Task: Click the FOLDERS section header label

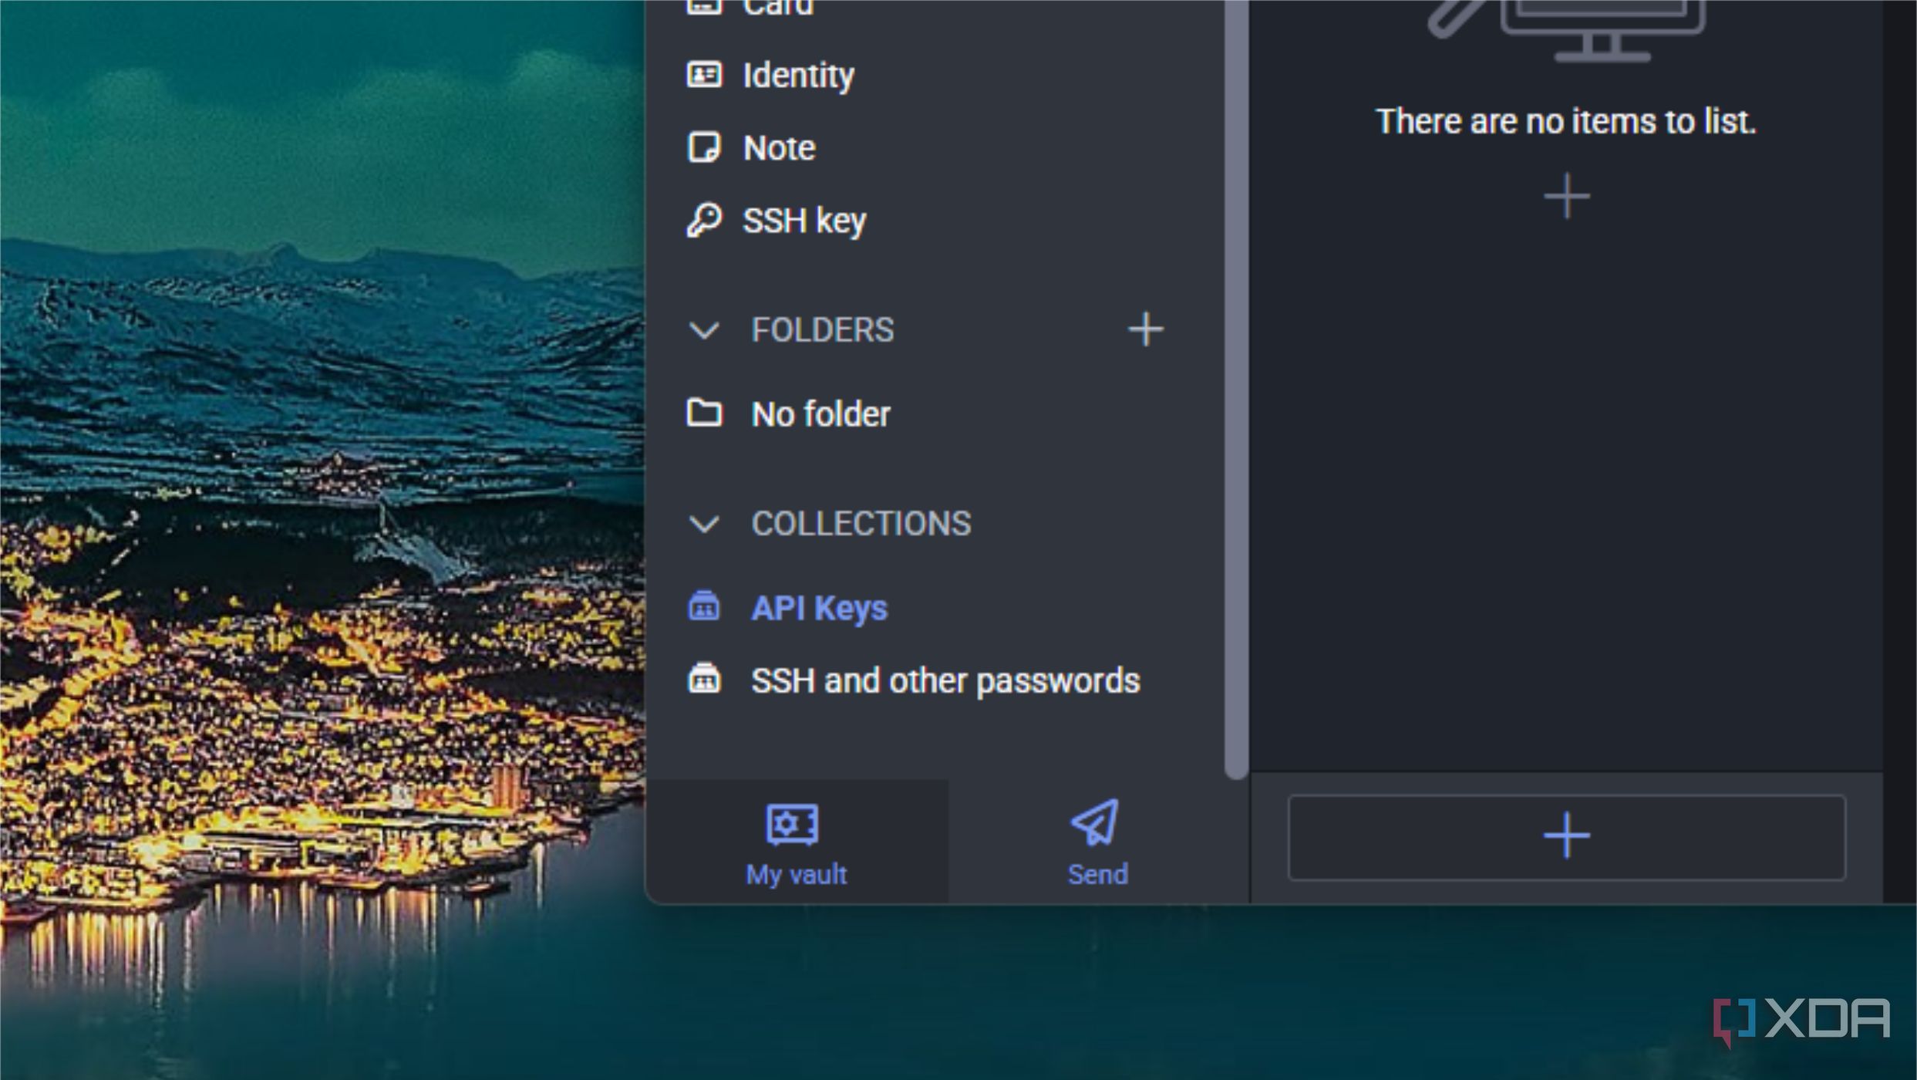Action: [823, 330]
